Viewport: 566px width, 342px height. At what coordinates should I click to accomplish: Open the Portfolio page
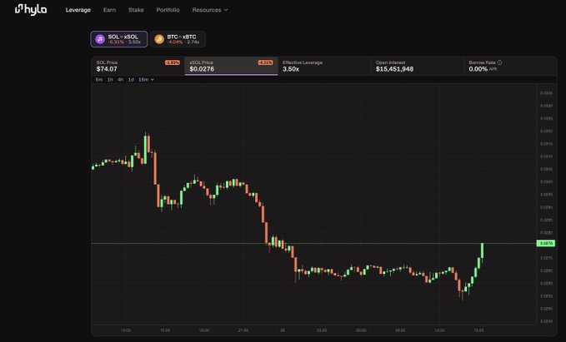click(168, 10)
